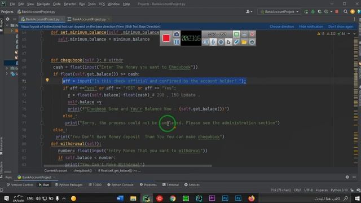Open the Services tool window
This screenshot has height=203, width=361.
[192, 185]
